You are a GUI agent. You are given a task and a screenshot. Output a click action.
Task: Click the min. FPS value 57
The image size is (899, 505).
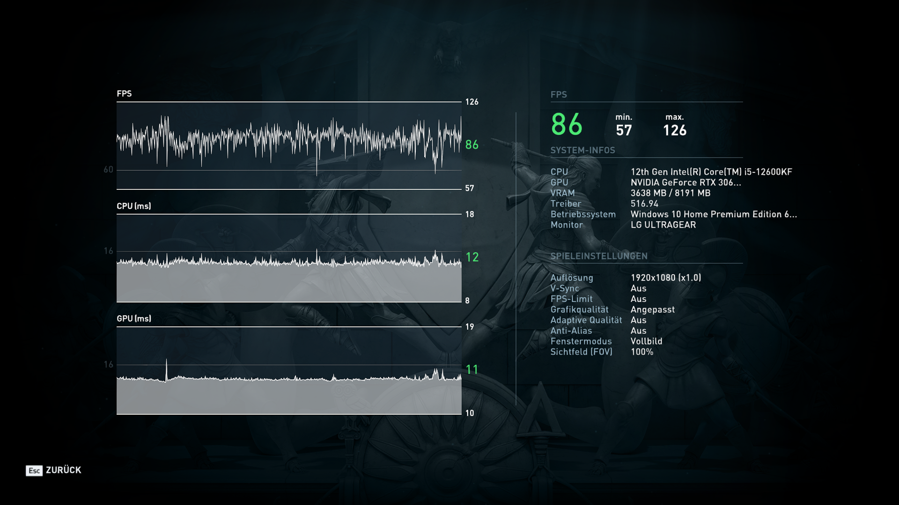pos(624,130)
